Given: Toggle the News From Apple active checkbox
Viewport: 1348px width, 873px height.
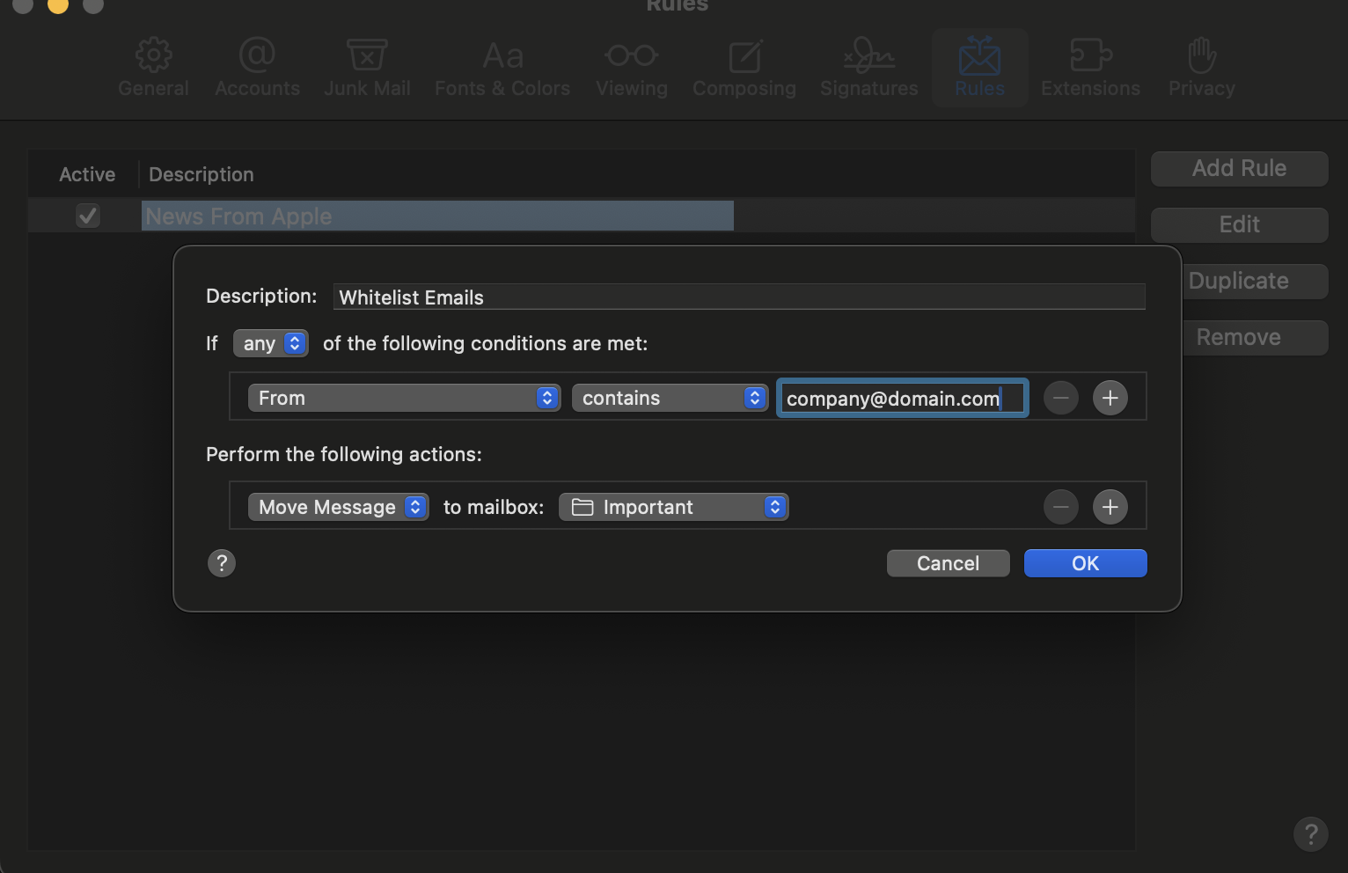Looking at the screenshot, I should pos(88,216).
